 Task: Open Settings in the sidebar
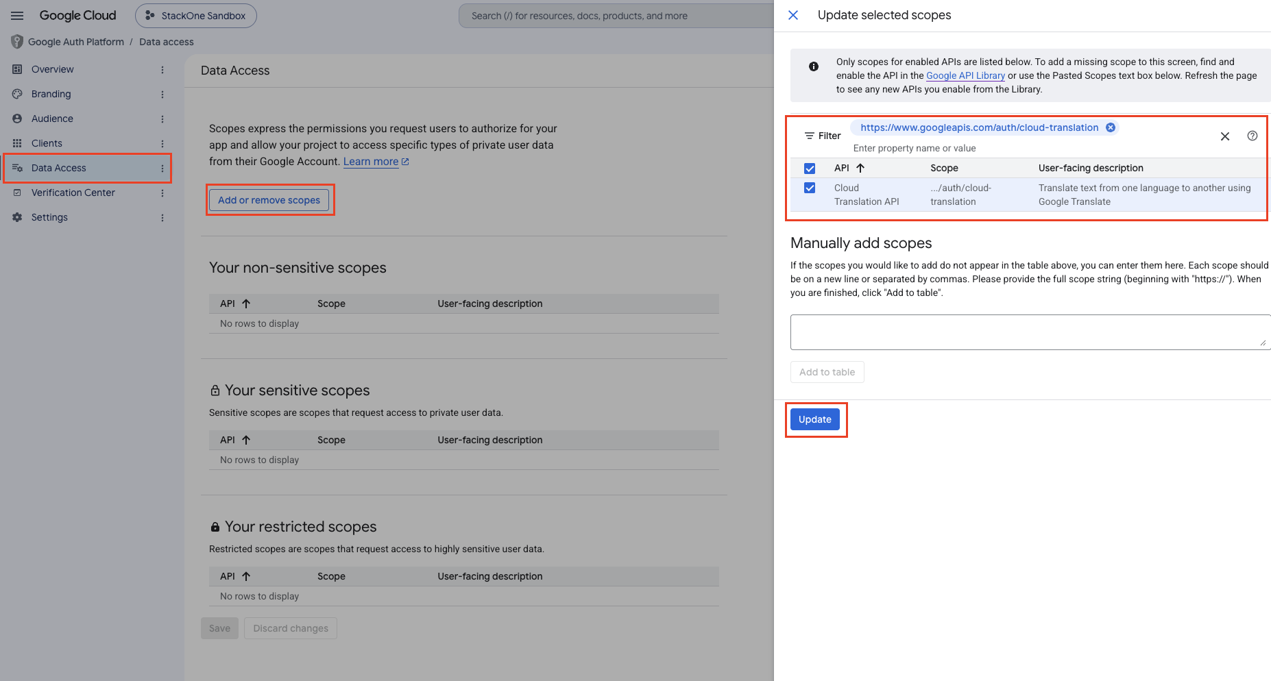49,217
